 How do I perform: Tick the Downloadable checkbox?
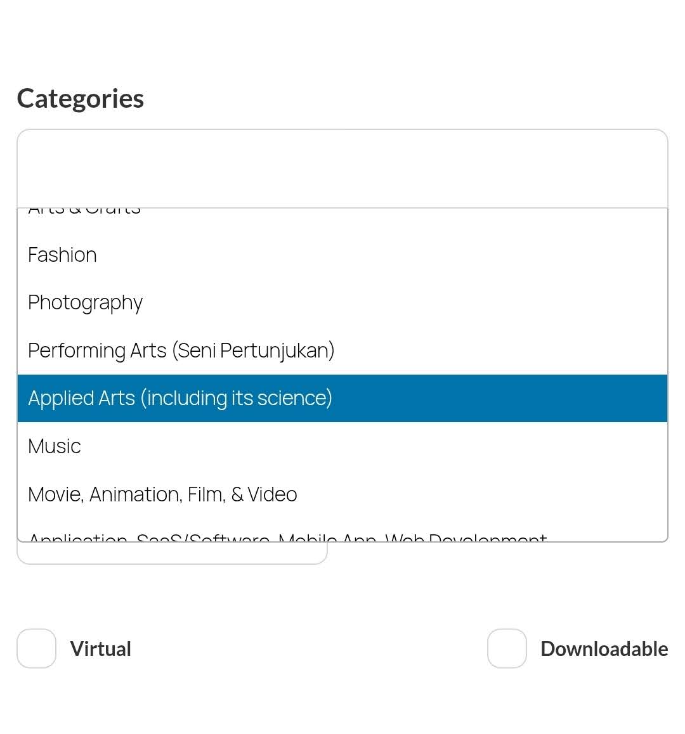click(507, 648)
